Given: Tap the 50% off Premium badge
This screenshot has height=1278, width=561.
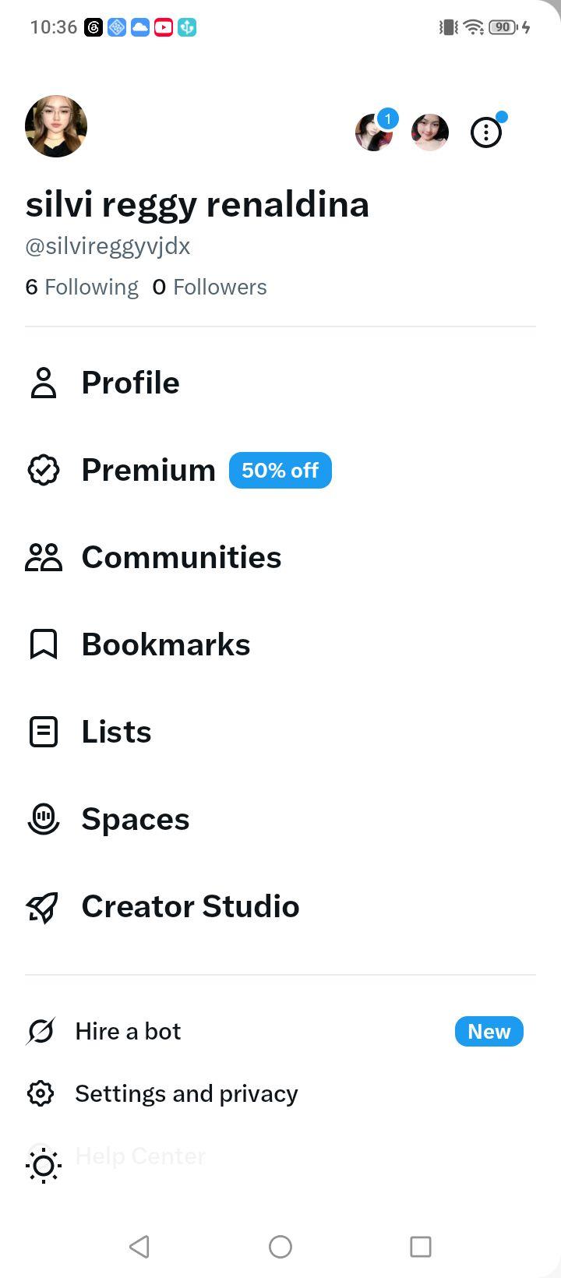Looking at the screenshot, I should [280, 471].
